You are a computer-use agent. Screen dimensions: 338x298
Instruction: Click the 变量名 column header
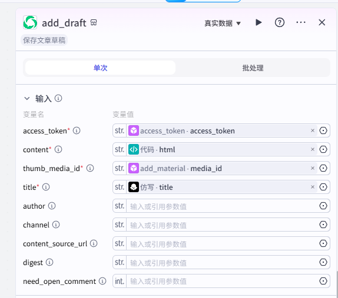34,115
